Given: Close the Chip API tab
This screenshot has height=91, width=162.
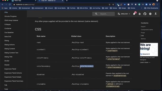Looking at the screenshot, I should click(x=63, y=1).
